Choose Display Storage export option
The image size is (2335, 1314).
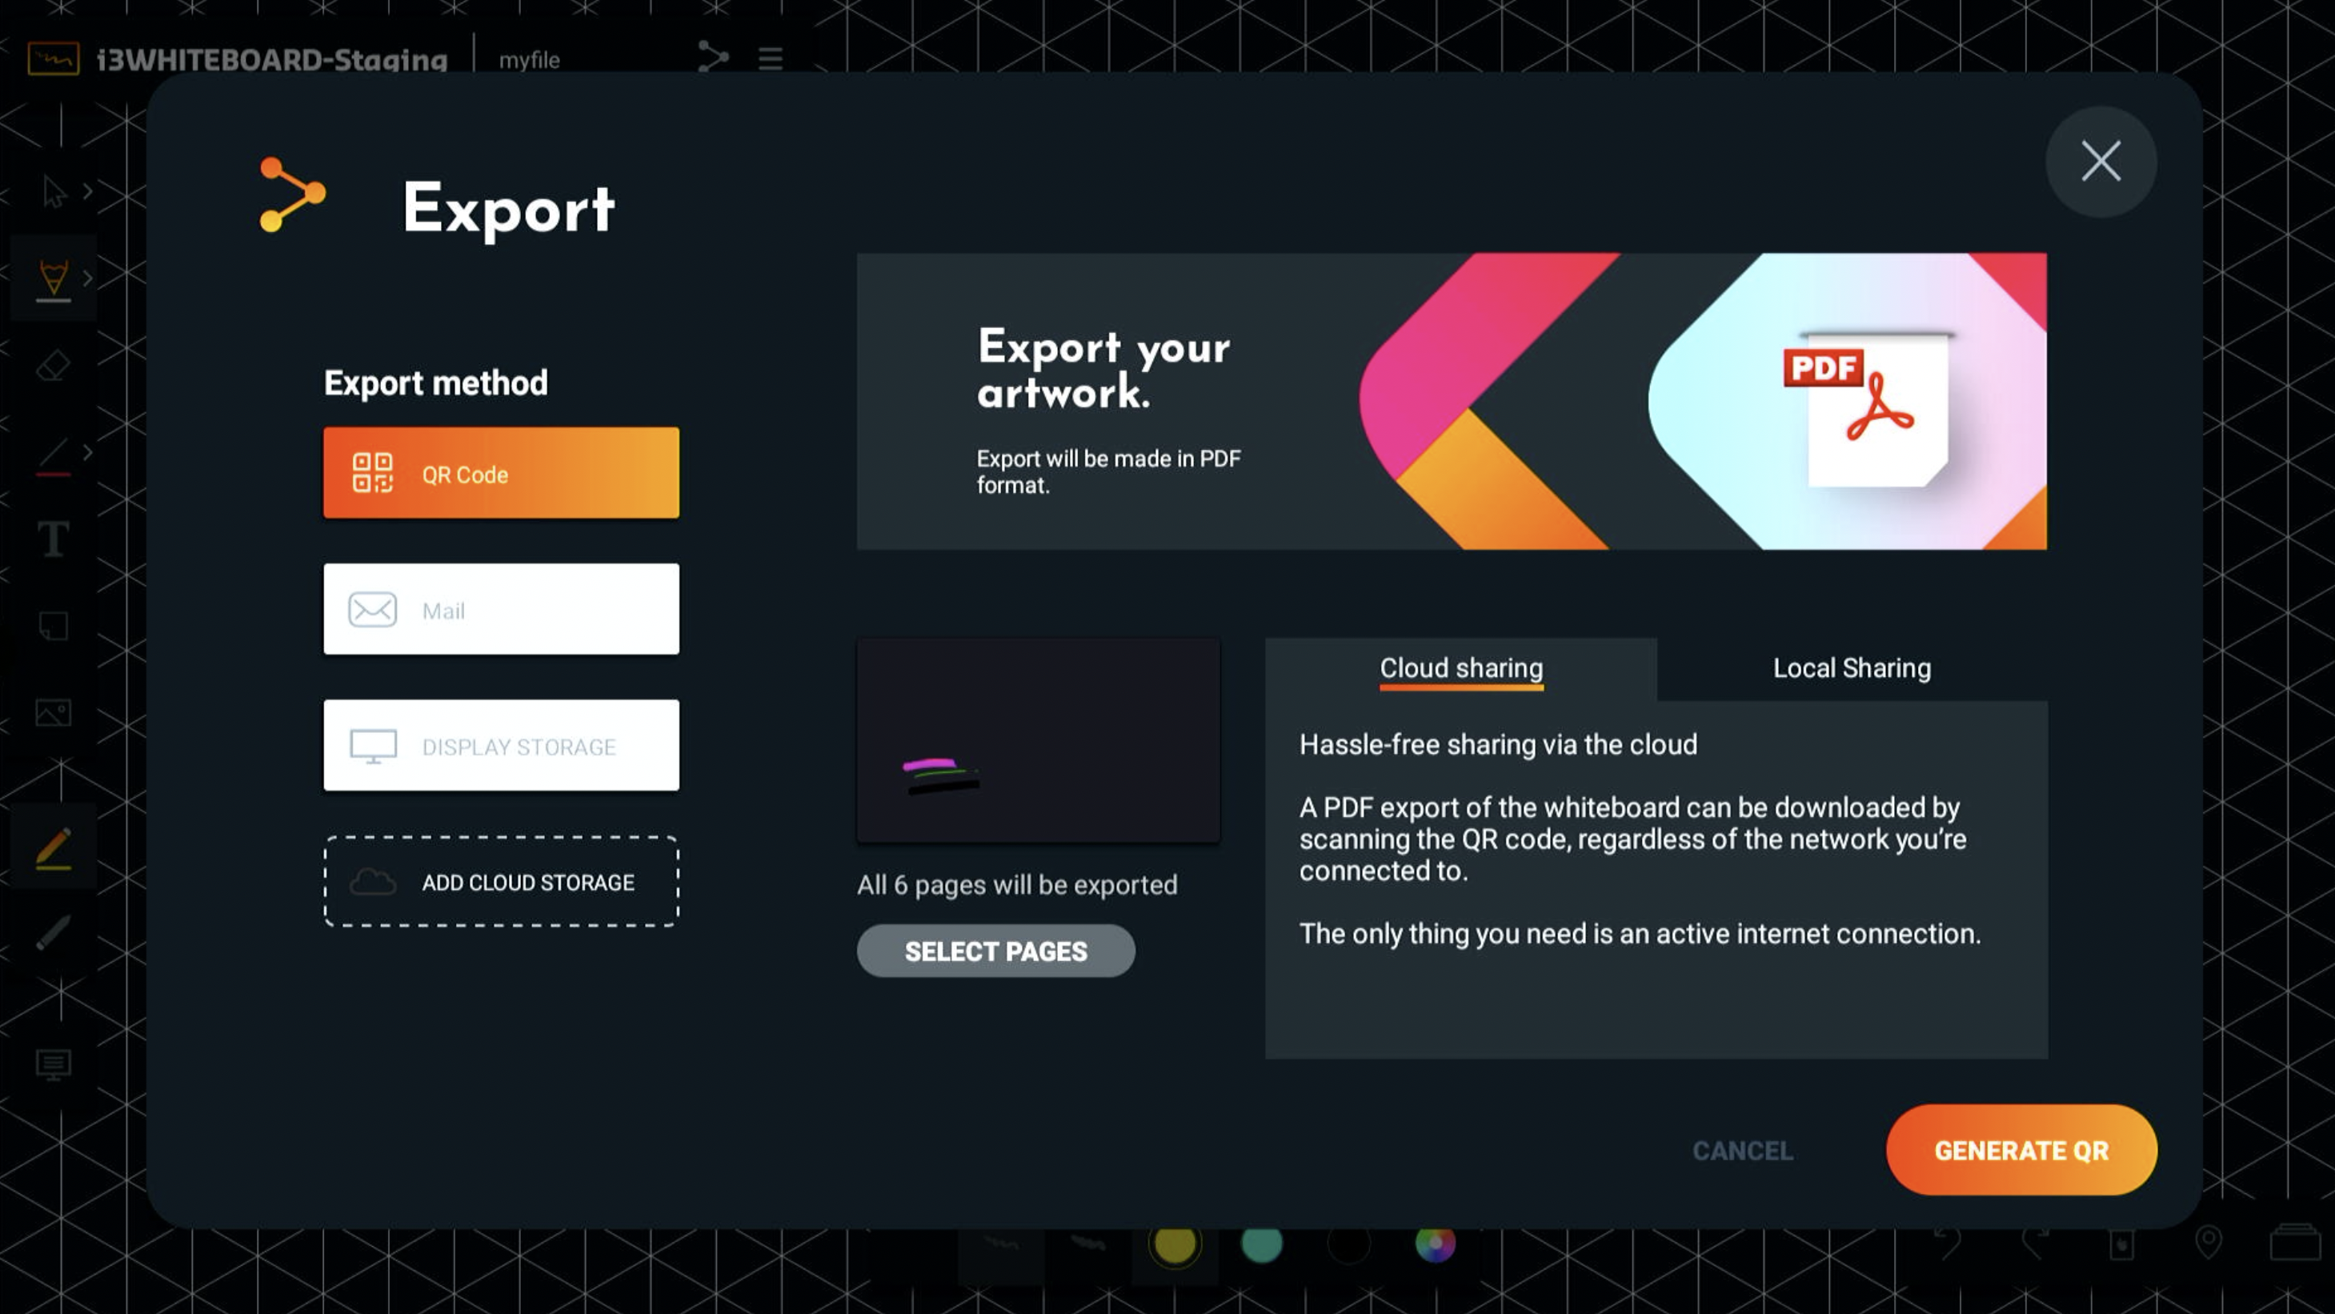click(500, 745)
